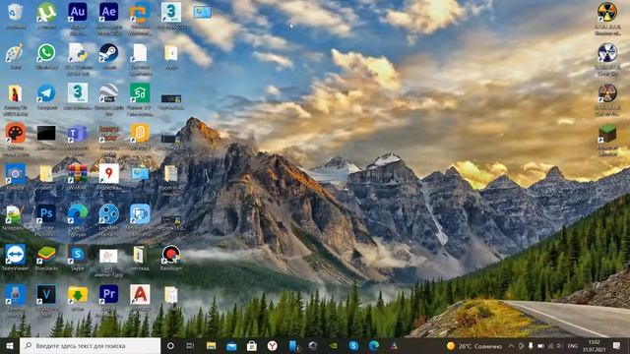Viewport: 630px width, 354px height.
Task: Open the Recycle Bin on the desktop
Action: (16, 12)
